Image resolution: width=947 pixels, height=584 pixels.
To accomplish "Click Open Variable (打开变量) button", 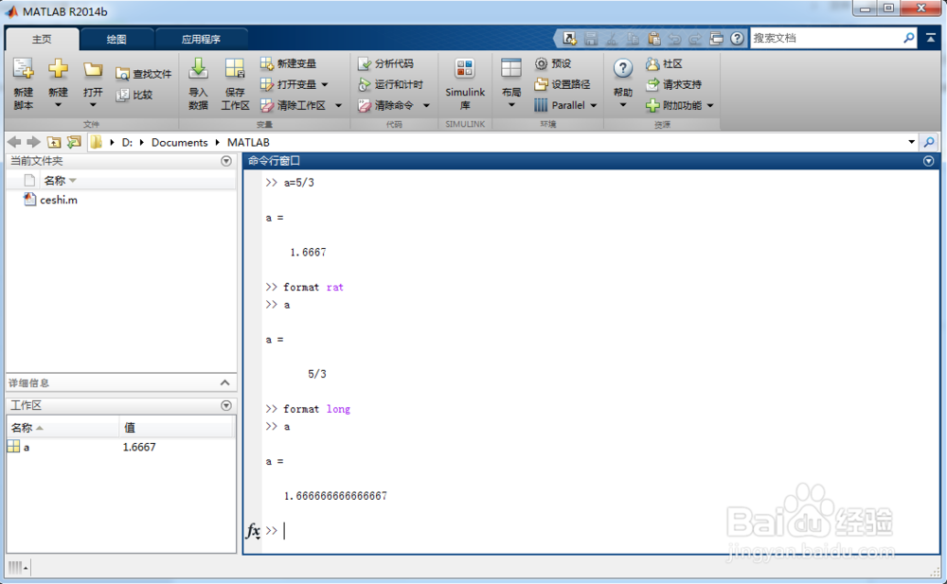I will pos(289,84).
